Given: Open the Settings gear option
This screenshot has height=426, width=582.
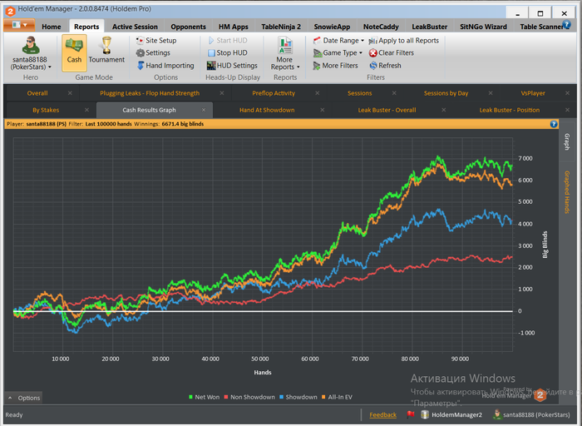Looking at the screenshot, I should click(x=153, y=52).
